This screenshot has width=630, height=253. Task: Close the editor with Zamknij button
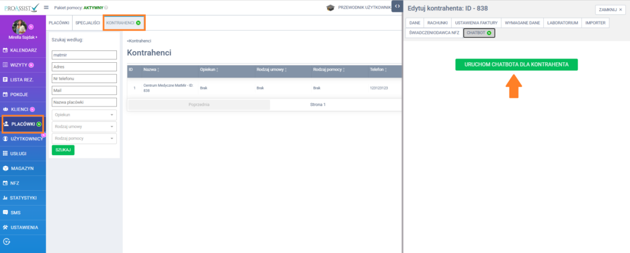coord(609,10)
